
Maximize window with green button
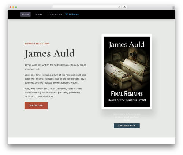pyautogui.click(x=16, y=7)
